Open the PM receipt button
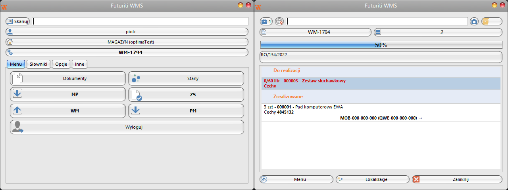508x190 pixels. 186,111
